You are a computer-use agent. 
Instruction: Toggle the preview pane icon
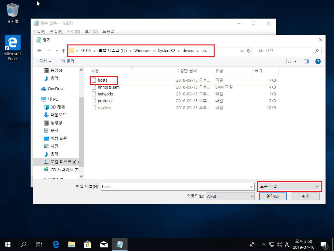pyautogui.click(x=306, y=61)
